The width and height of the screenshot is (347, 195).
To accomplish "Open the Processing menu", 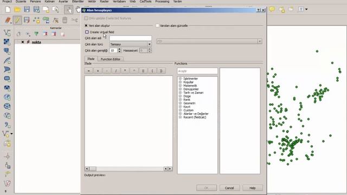I will [x=162, y=1].
